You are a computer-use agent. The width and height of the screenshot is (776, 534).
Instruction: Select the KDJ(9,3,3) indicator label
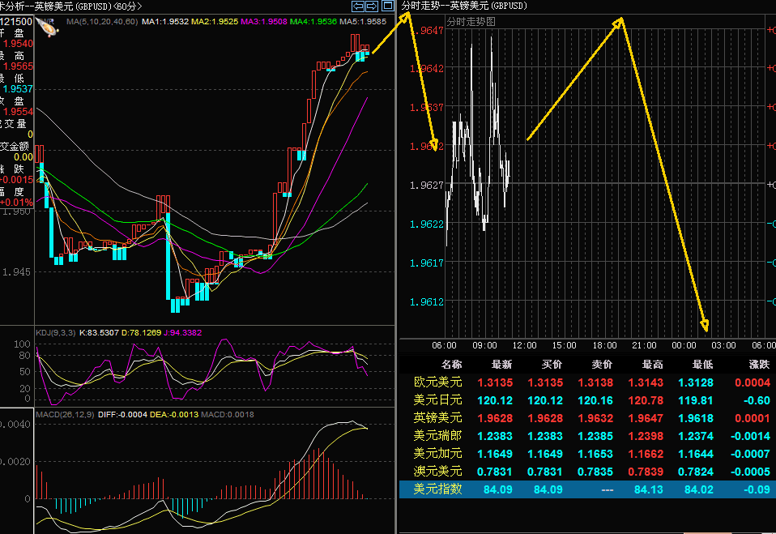(x=55, y=332)
